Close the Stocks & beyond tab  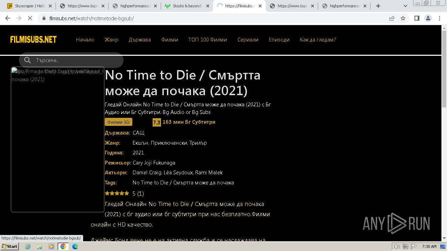[x=207, y=6]
